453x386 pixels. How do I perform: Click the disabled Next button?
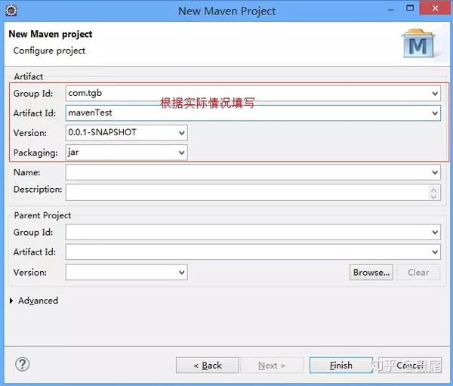pos(272,365)
